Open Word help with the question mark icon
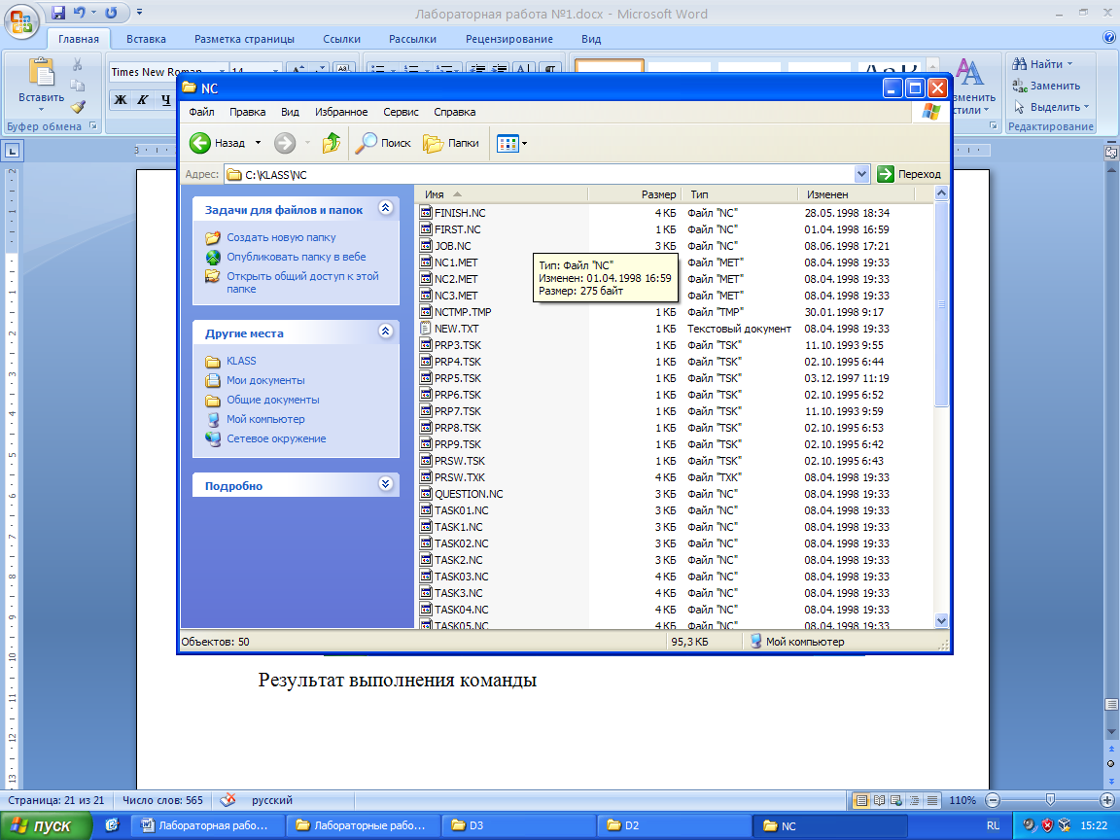Viewport: 1120px width, 840px height. click(1109, 38)
